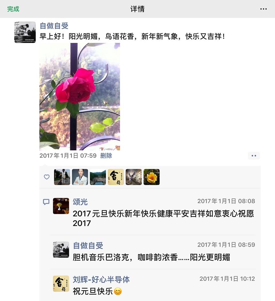Open the river landscape avatar in likes
The width and height of the screenshot is (275, 301).
click(98, 177)
